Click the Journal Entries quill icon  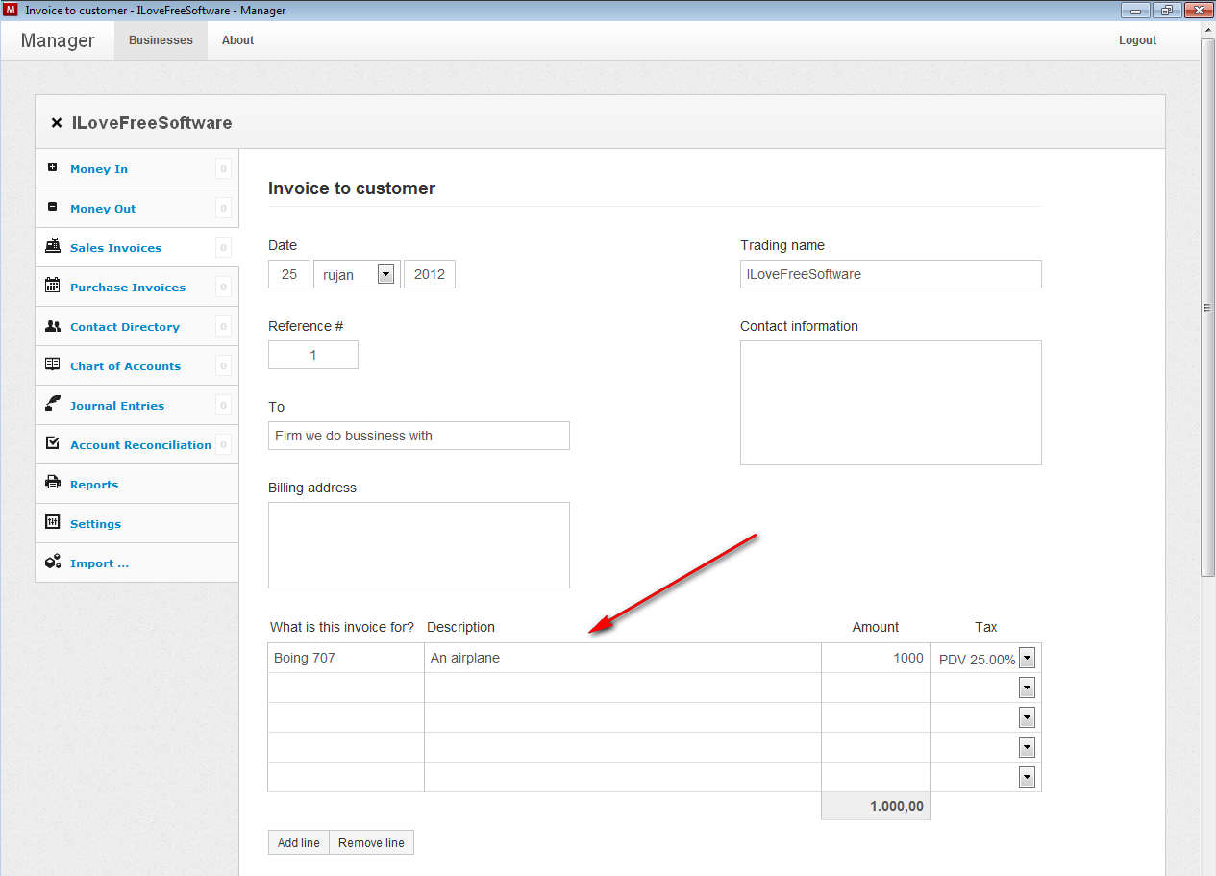pos(53,405)
